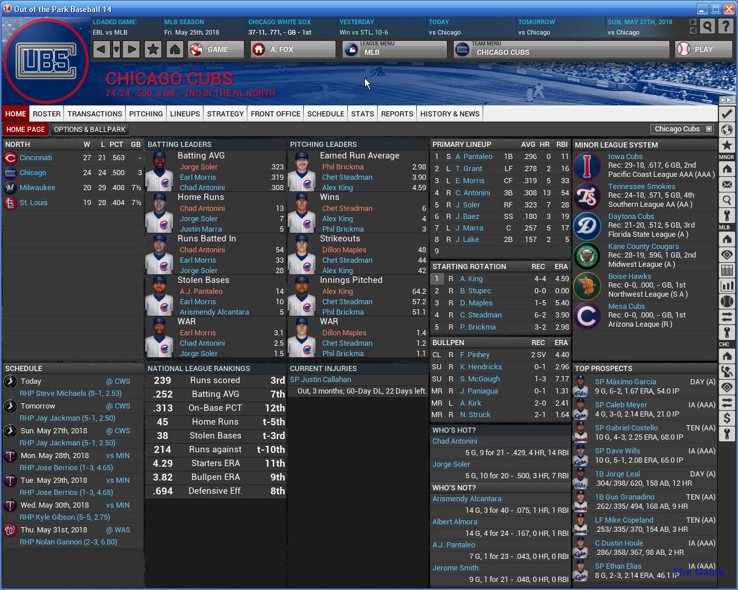Viewport: 738px width, 590px height.
Task: Open Iowa Cubs minor league team
Action: pos(625,156)
